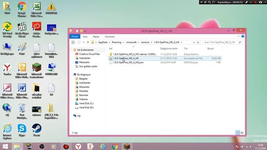
Task: Click the magnifier zoom icon in recorder bar
Action: pos(209,2)
